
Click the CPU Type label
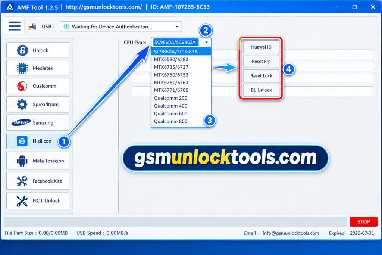coord(135,43)
